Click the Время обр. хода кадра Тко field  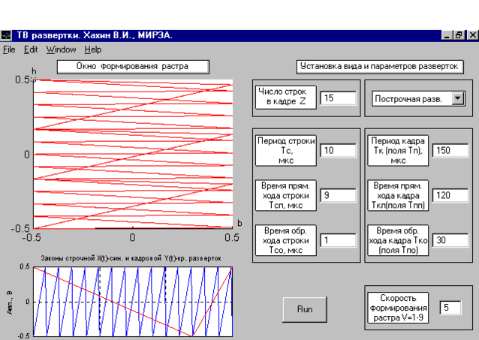450,240
